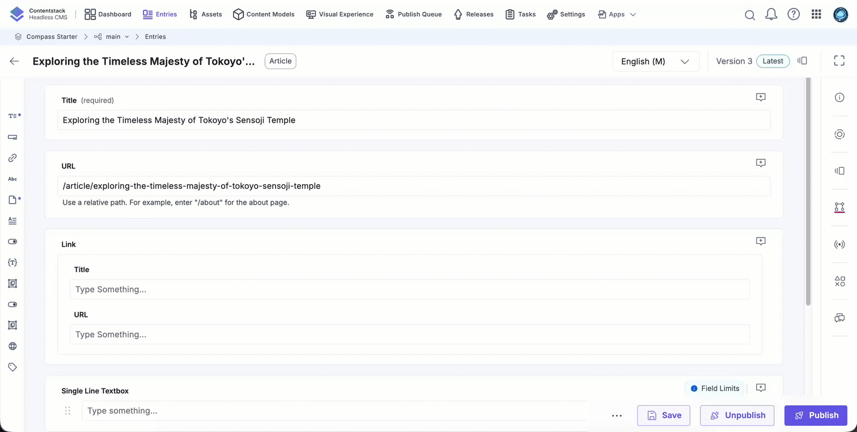Open the shapes icon in the right rail
The height and width of the screenshot is (432, 857).
(x=839, y=281)
